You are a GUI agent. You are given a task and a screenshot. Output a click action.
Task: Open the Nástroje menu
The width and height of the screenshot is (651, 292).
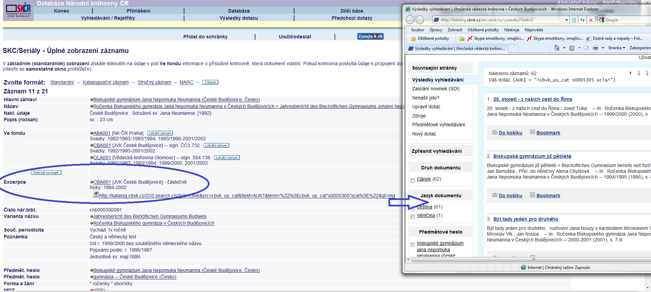pos(511,30)
